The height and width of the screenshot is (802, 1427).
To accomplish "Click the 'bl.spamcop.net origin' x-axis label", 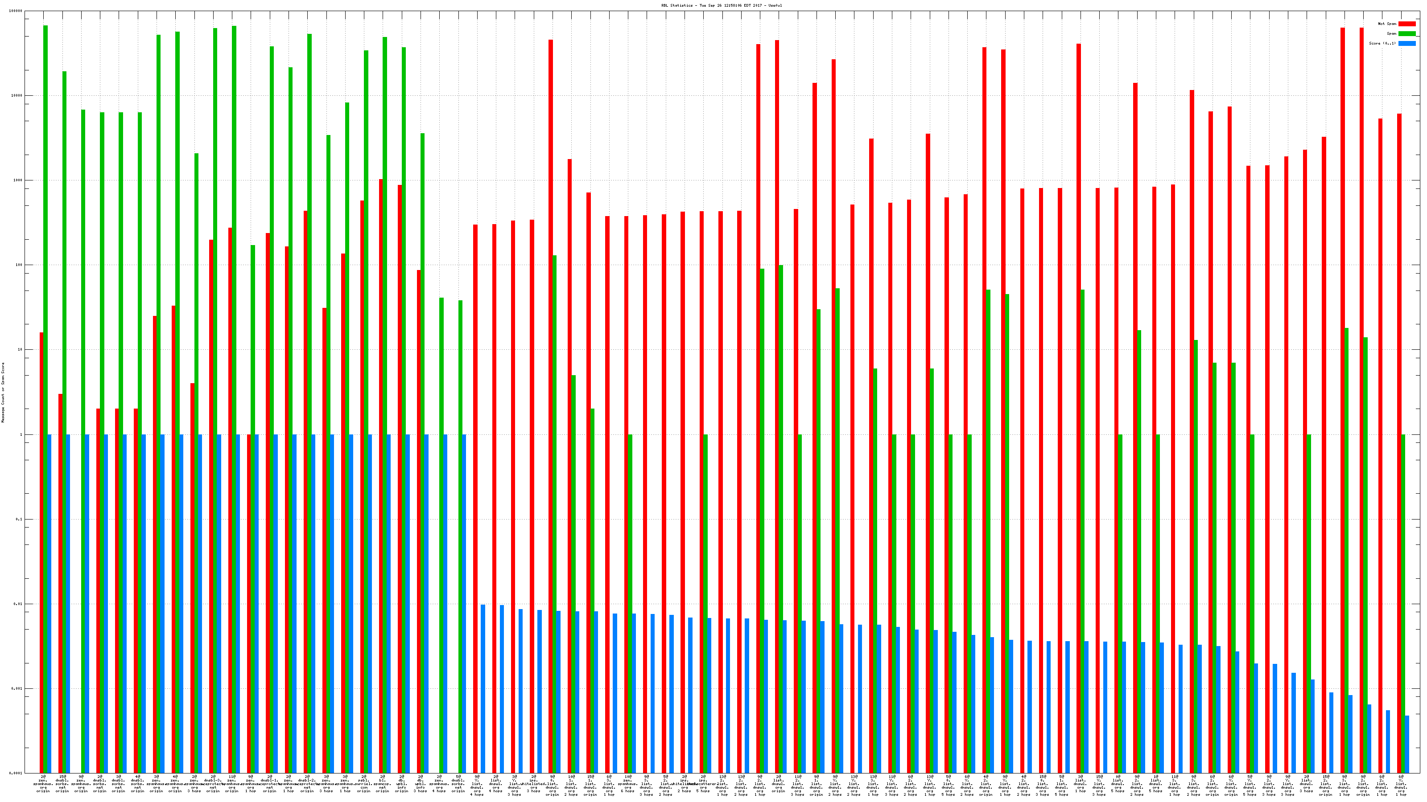I will pyautogui.click(x=383, y=784).
